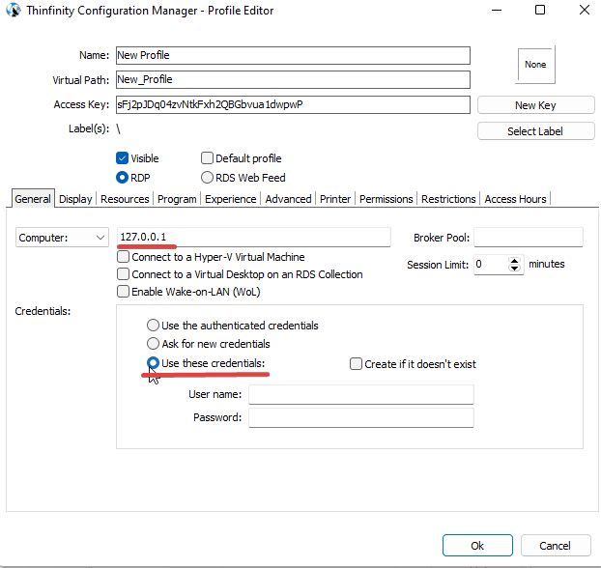Switch to the Display tab
This screenshot has height=568, width=601.
pos(75,199)
